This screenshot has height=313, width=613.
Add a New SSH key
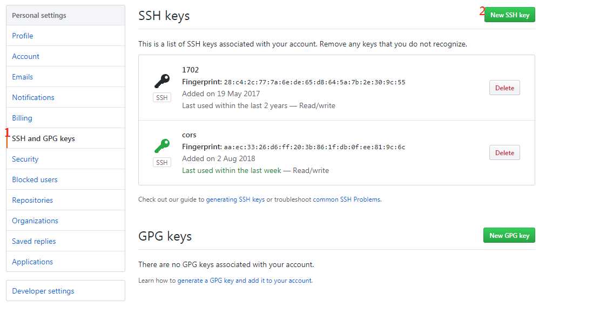coord(509,15)
